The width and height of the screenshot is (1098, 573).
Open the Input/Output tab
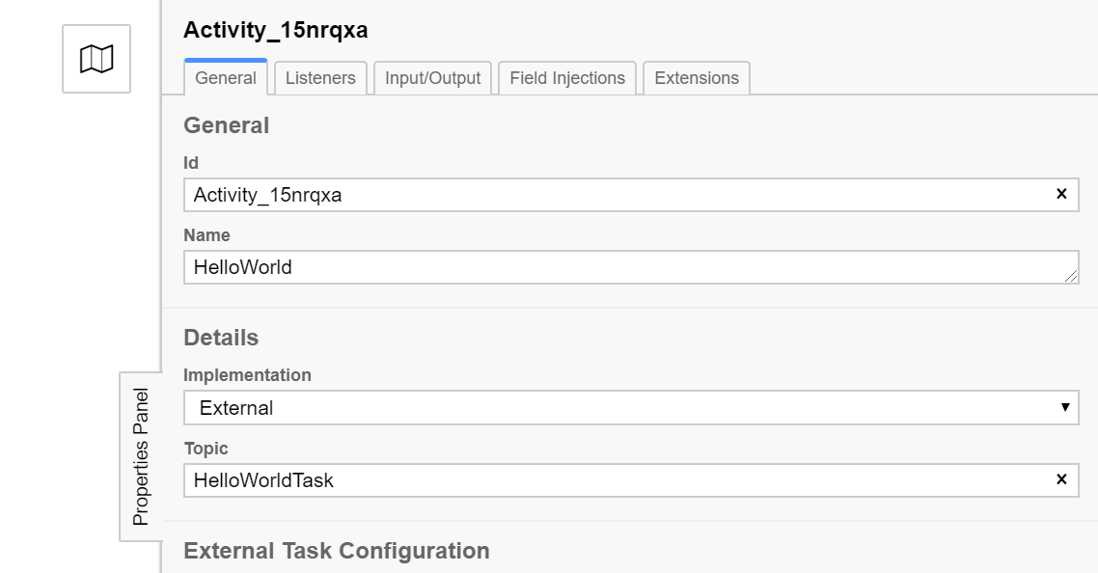pyautogui.click(x=432, y=78)
